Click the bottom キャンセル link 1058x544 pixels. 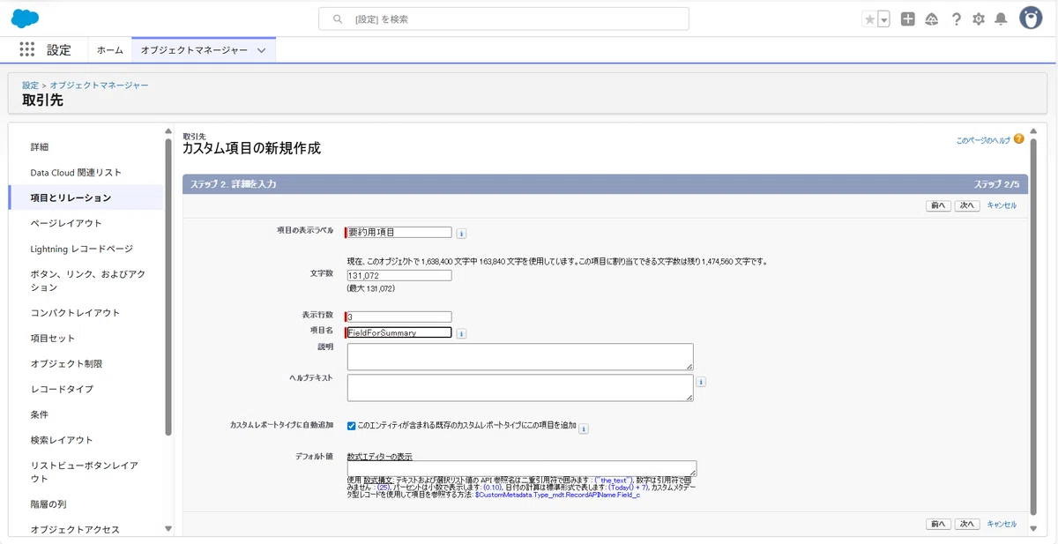pyautogui.click(x=1002, y=524)
